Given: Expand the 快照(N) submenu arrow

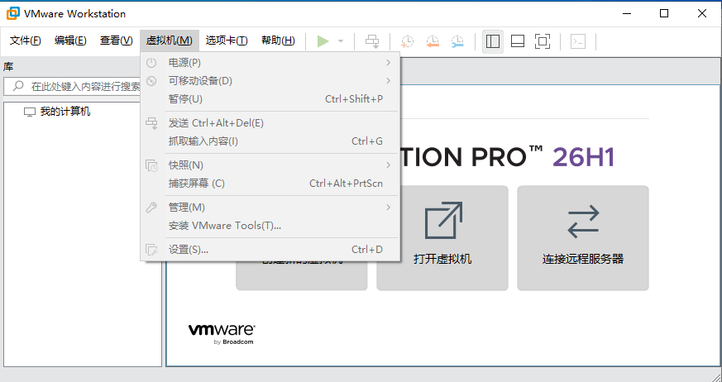Looking at the screenshot, I should [388, 165].
